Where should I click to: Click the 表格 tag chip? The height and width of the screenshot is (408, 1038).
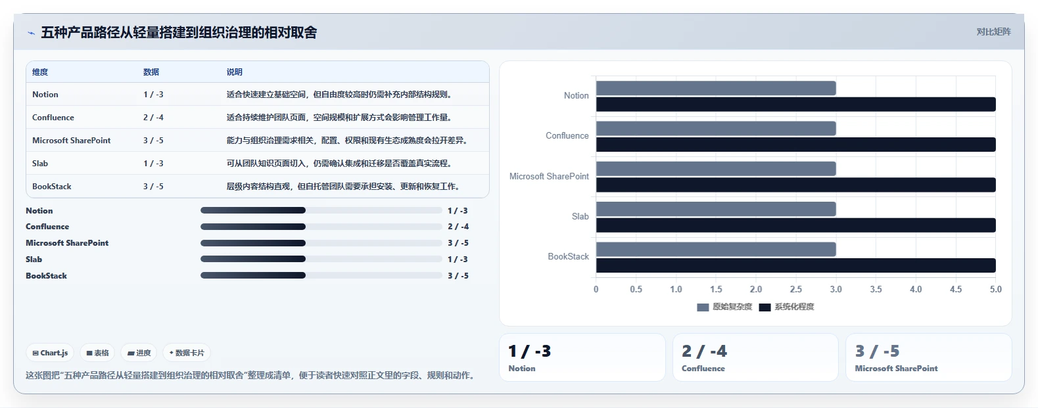pyautogui.click(x=97, y=353)
